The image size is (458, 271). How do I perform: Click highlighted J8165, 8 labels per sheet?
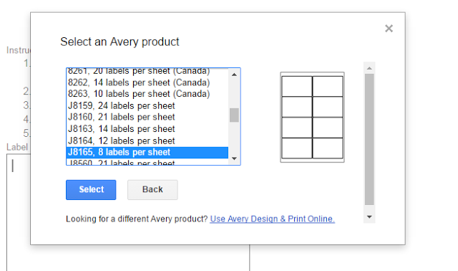coord(147,153)
